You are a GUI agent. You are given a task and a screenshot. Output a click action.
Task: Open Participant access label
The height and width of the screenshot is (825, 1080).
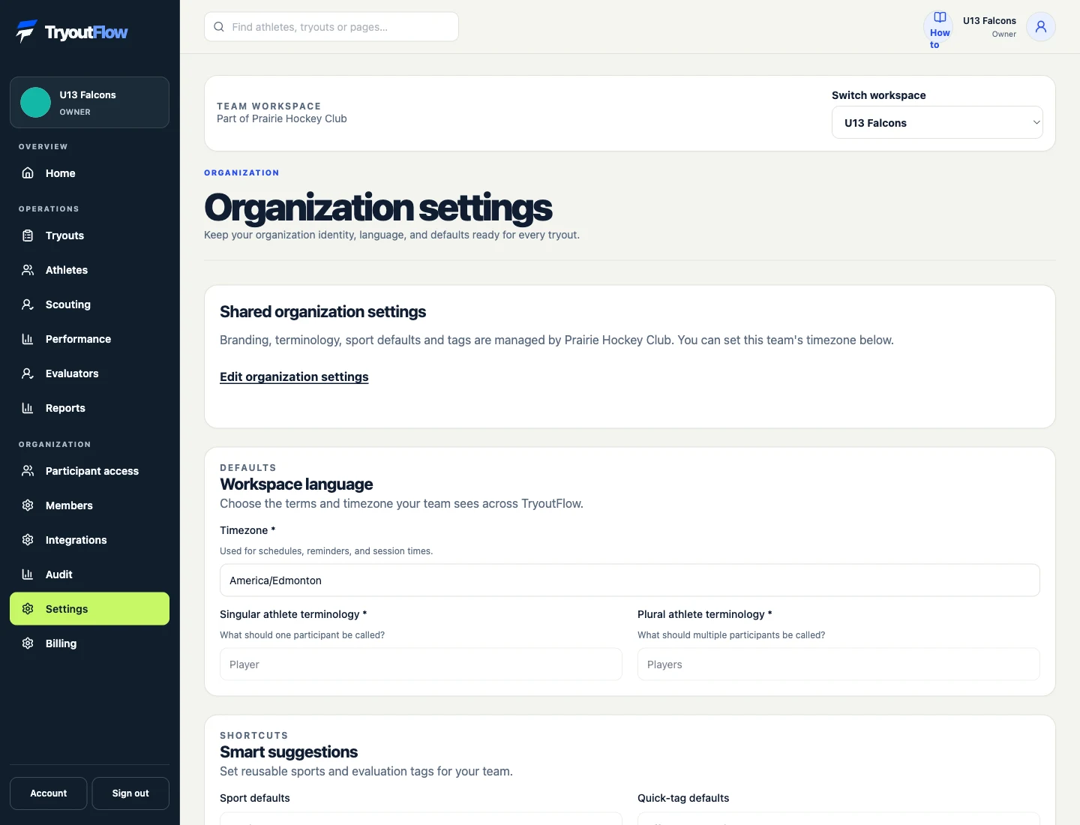coord(92,471)
